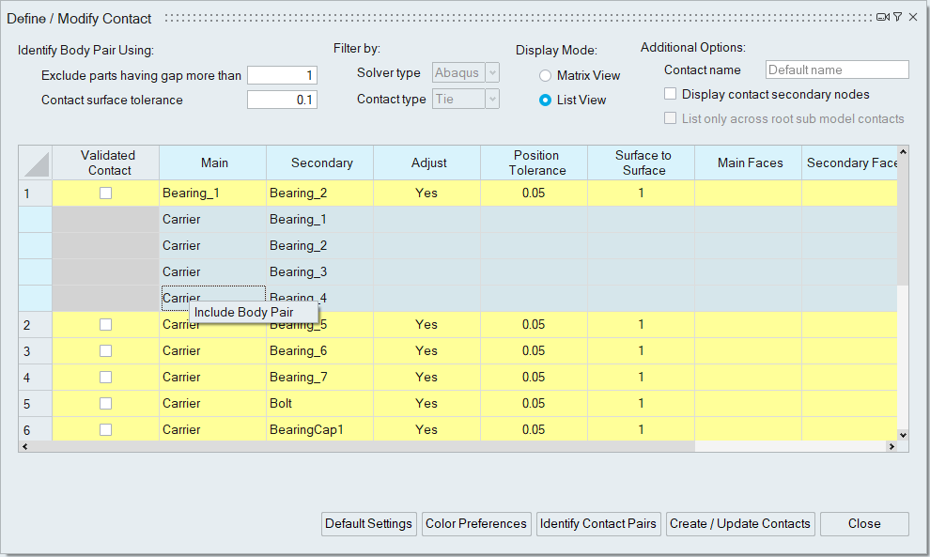930x557 pixels.
Task: Check Validated Contact for Bearing_1 row
Action: [x=106, y=193]
